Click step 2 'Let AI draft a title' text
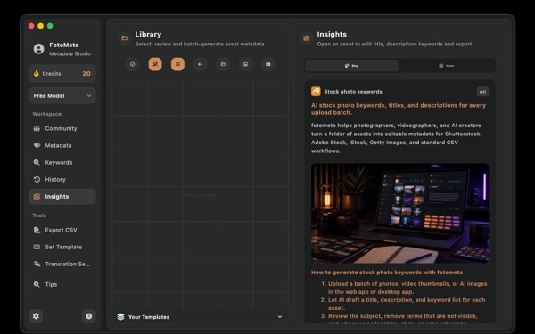This screenshot has height=334, width=535. click(x=407, y=304)
